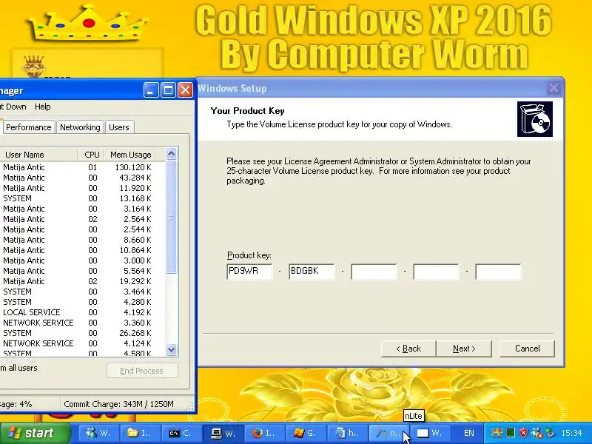Image resolution: width=592 pixels, height=444 pixels.
Task: Click the Back button in Windows Setup
Action: (x=408, y=349)
